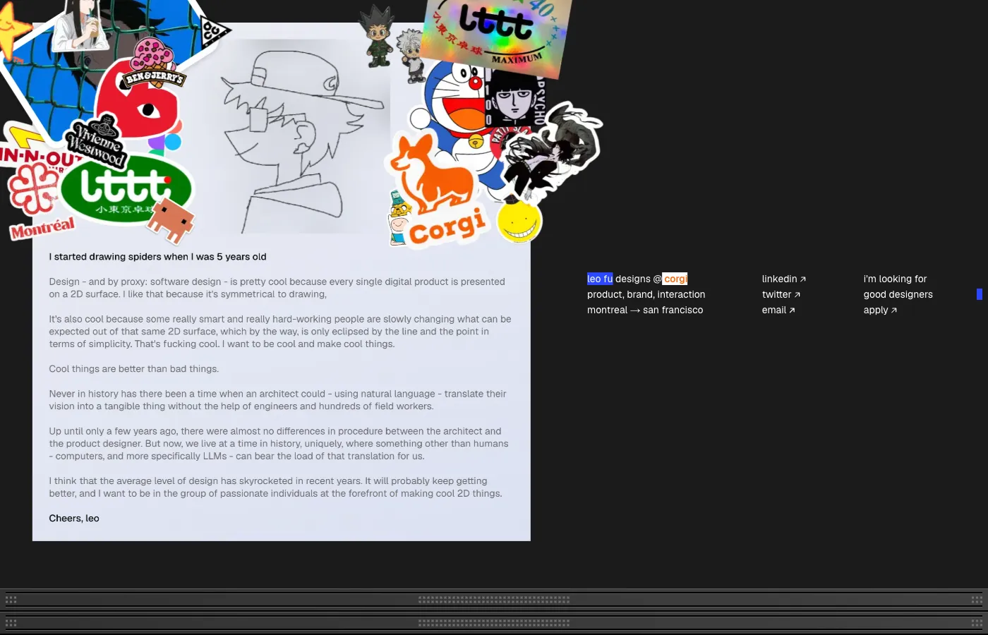988x635 pixels.
Task: Select the red Montréal sticker
Action: click(x=42, y=228)
